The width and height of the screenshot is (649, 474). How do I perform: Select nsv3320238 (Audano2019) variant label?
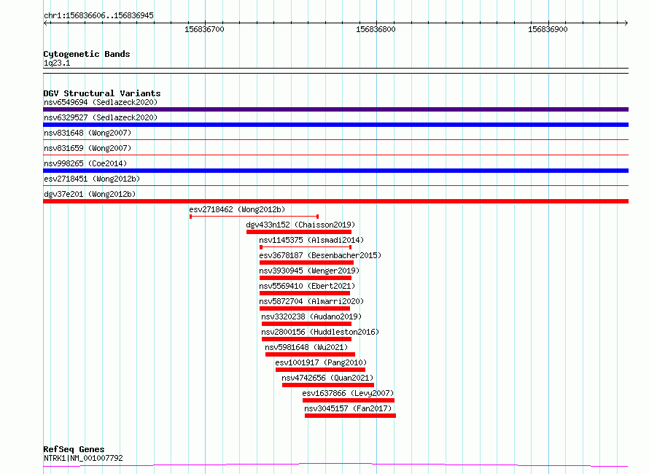click(x=311, y=316)
